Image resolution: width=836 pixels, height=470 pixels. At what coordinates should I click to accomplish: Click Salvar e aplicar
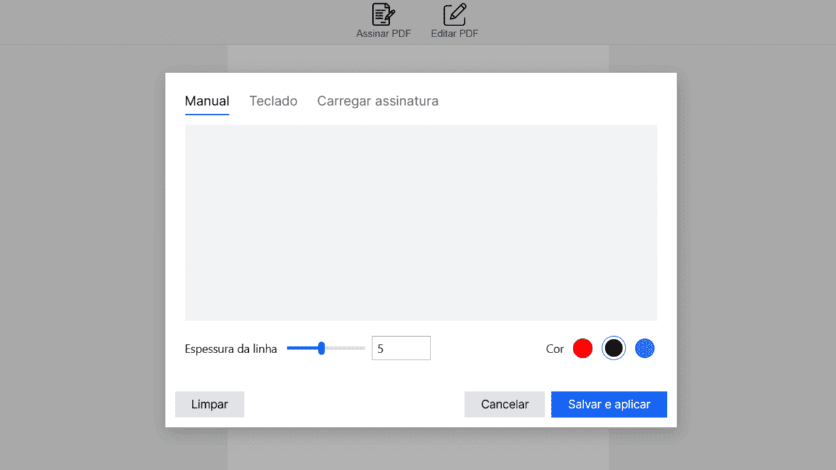[x=609, y=404]
